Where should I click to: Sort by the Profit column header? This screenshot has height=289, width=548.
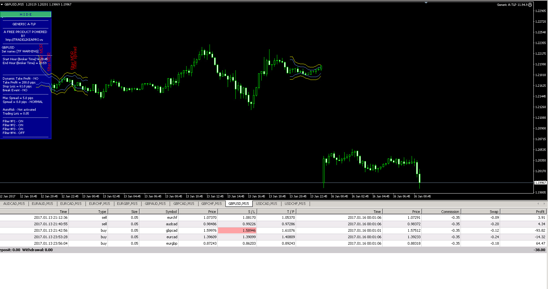click(x=523, y=212)
